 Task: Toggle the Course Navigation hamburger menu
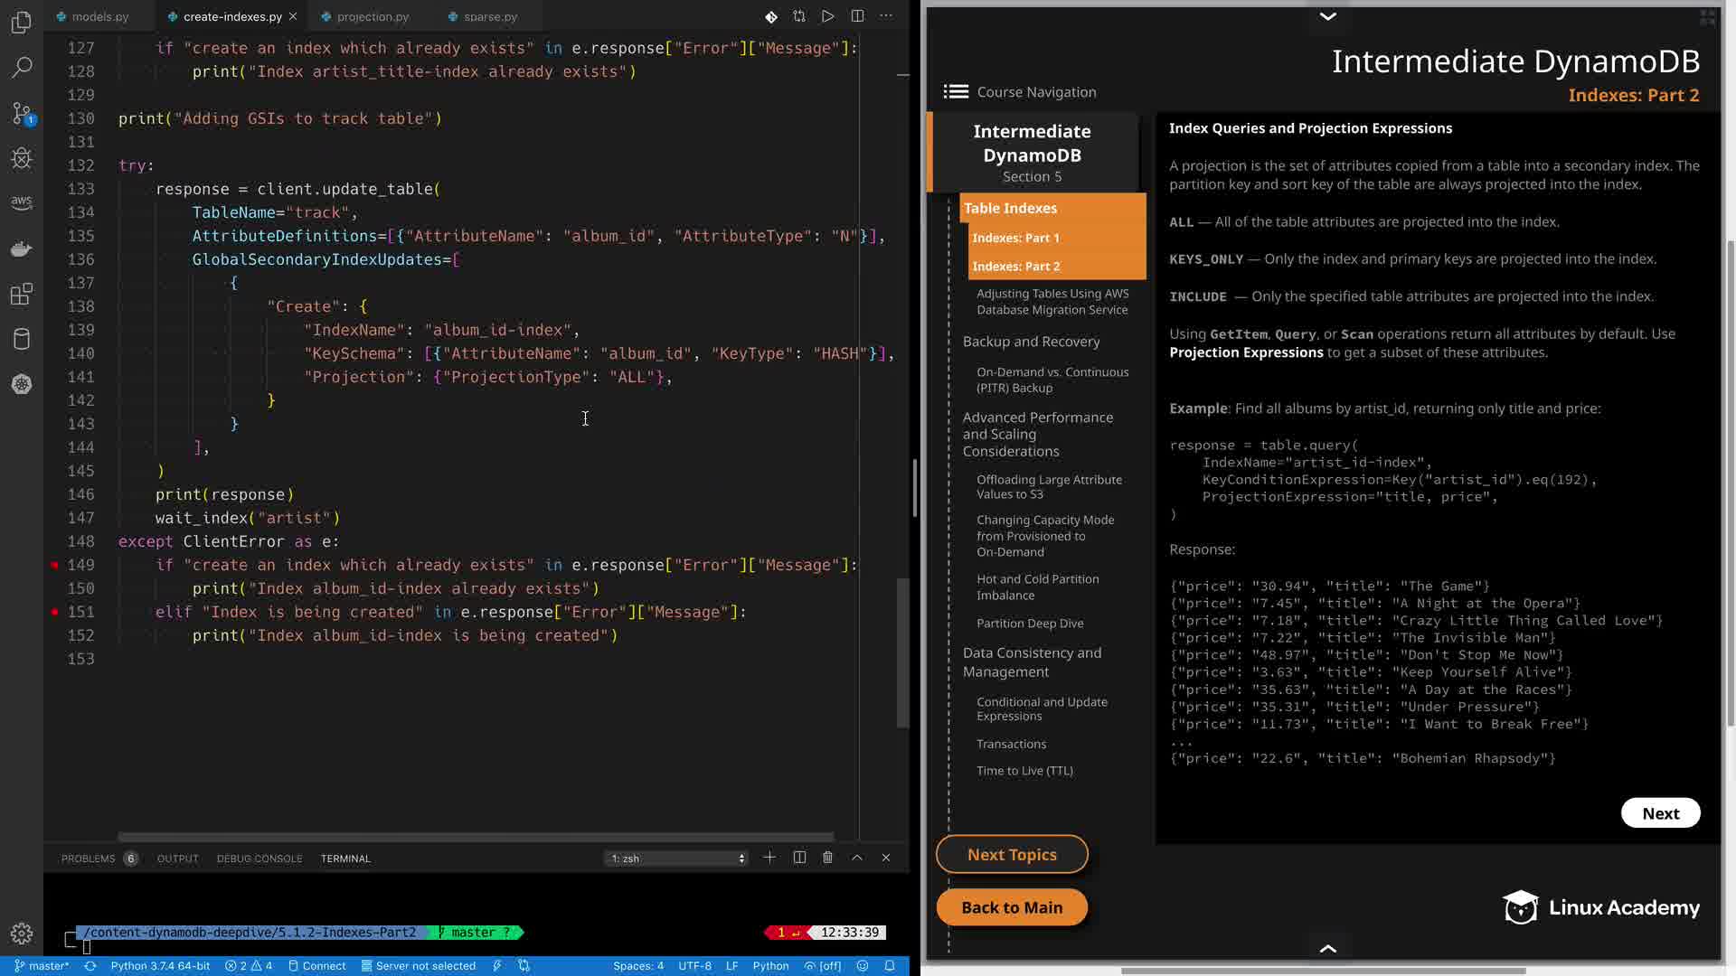[956, 91]
